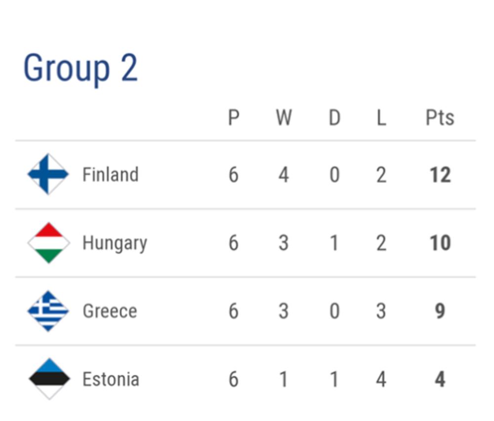The image size is (494, 421).
Task: Click Estonia's losses count of 4
Action: tap(381, 379)
